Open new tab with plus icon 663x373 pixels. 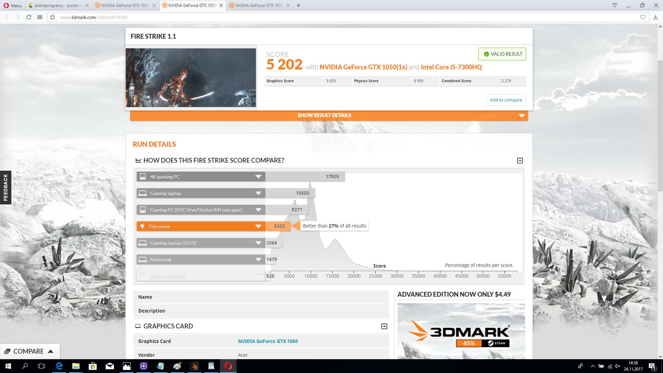[299, 5]
